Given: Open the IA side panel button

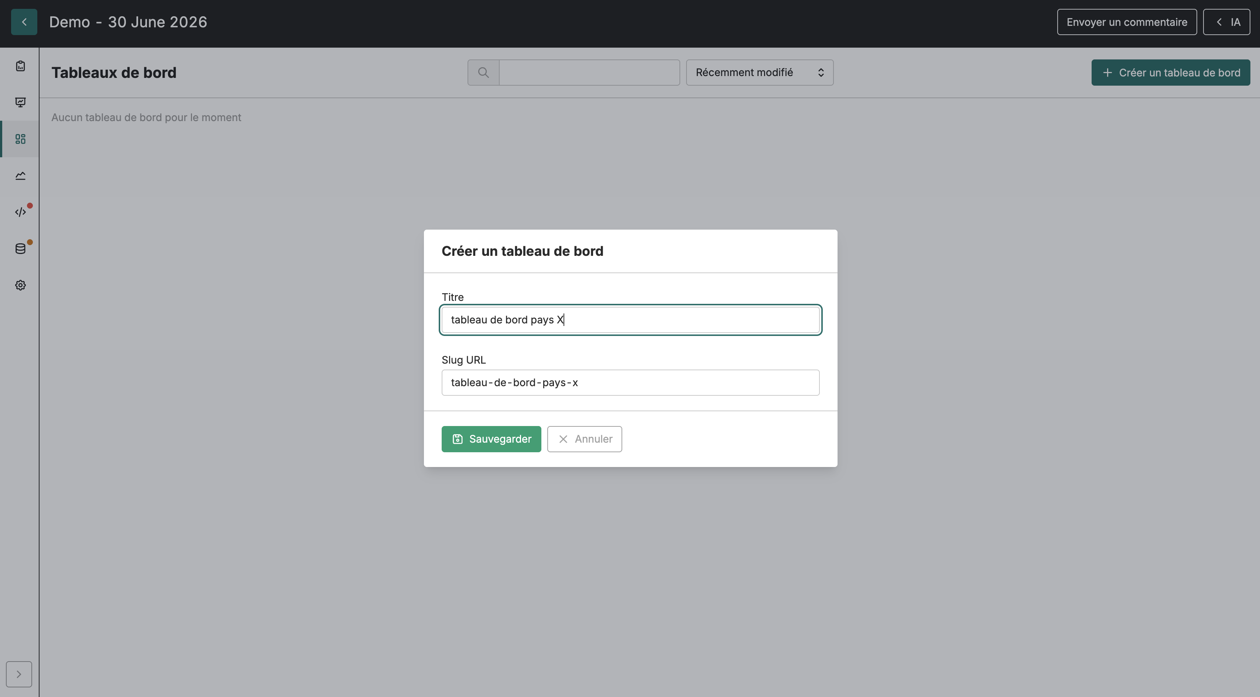Looking at the screenshot, I should [1226, 22].
